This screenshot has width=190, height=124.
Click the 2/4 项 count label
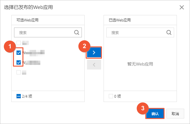pyautogui.click(x=27, y=96)
